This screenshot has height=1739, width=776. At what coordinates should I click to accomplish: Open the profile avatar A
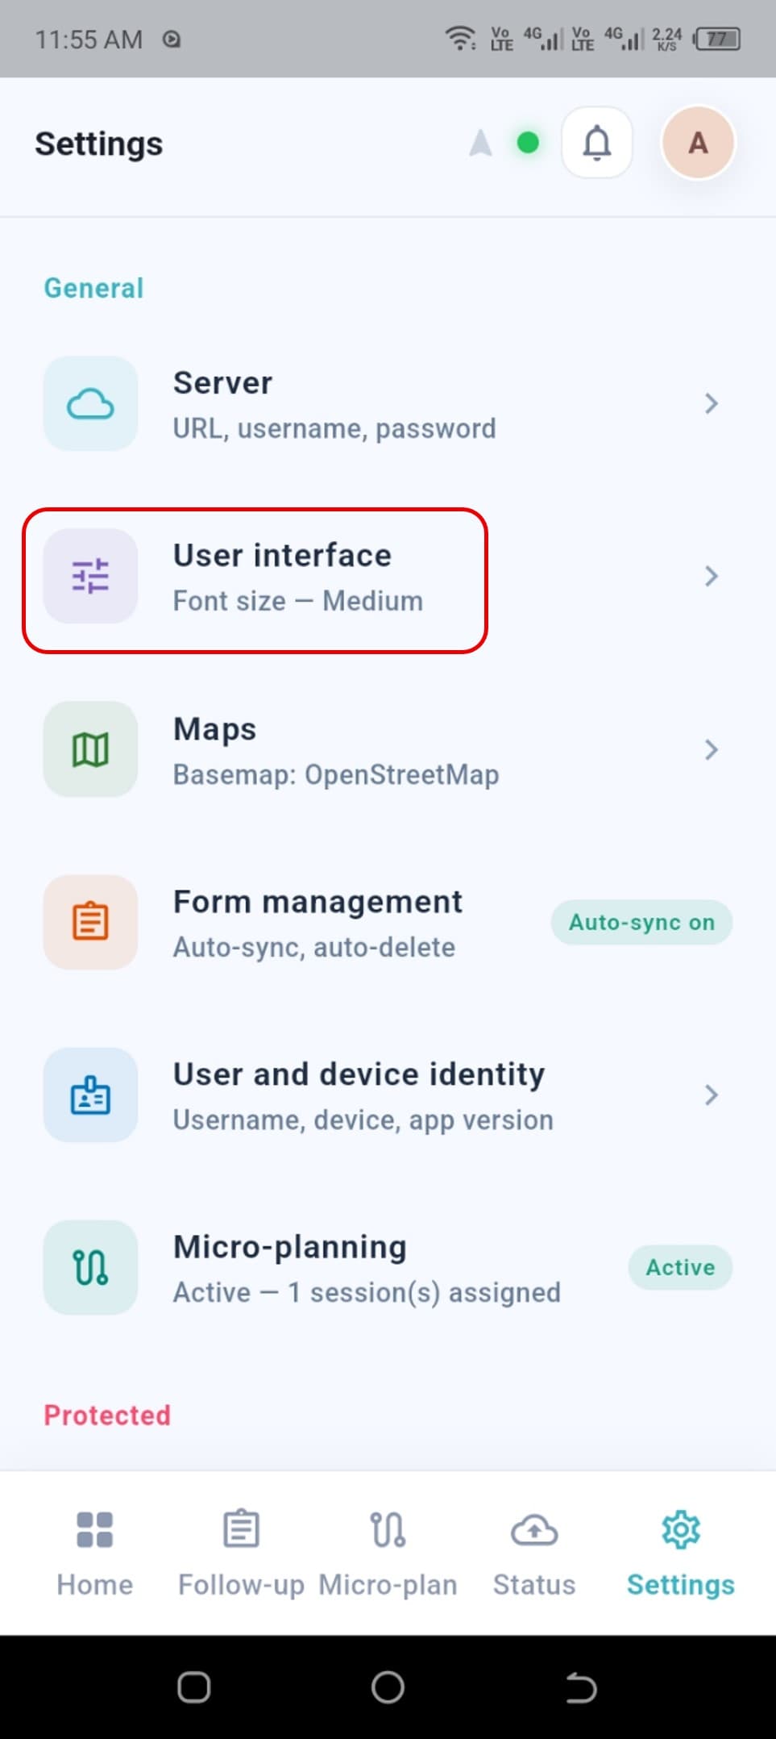tap(698, 143)
